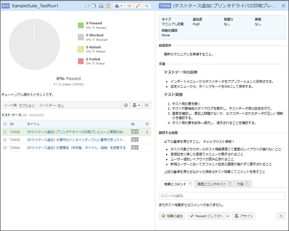The image size is (289, 231).
Task: Click the add plus icon beside the filter
Action: click(x=126, y=105)
